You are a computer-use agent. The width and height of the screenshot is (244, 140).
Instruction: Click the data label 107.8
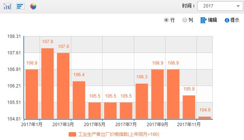48,42
